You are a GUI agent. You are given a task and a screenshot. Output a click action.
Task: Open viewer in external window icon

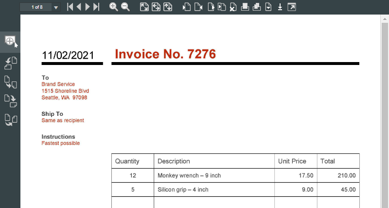[292, 7]
